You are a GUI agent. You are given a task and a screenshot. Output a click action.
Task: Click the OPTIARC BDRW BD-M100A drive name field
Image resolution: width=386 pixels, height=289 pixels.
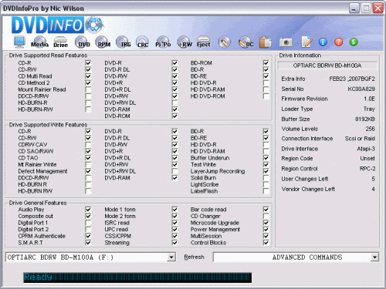coord(327,66)
